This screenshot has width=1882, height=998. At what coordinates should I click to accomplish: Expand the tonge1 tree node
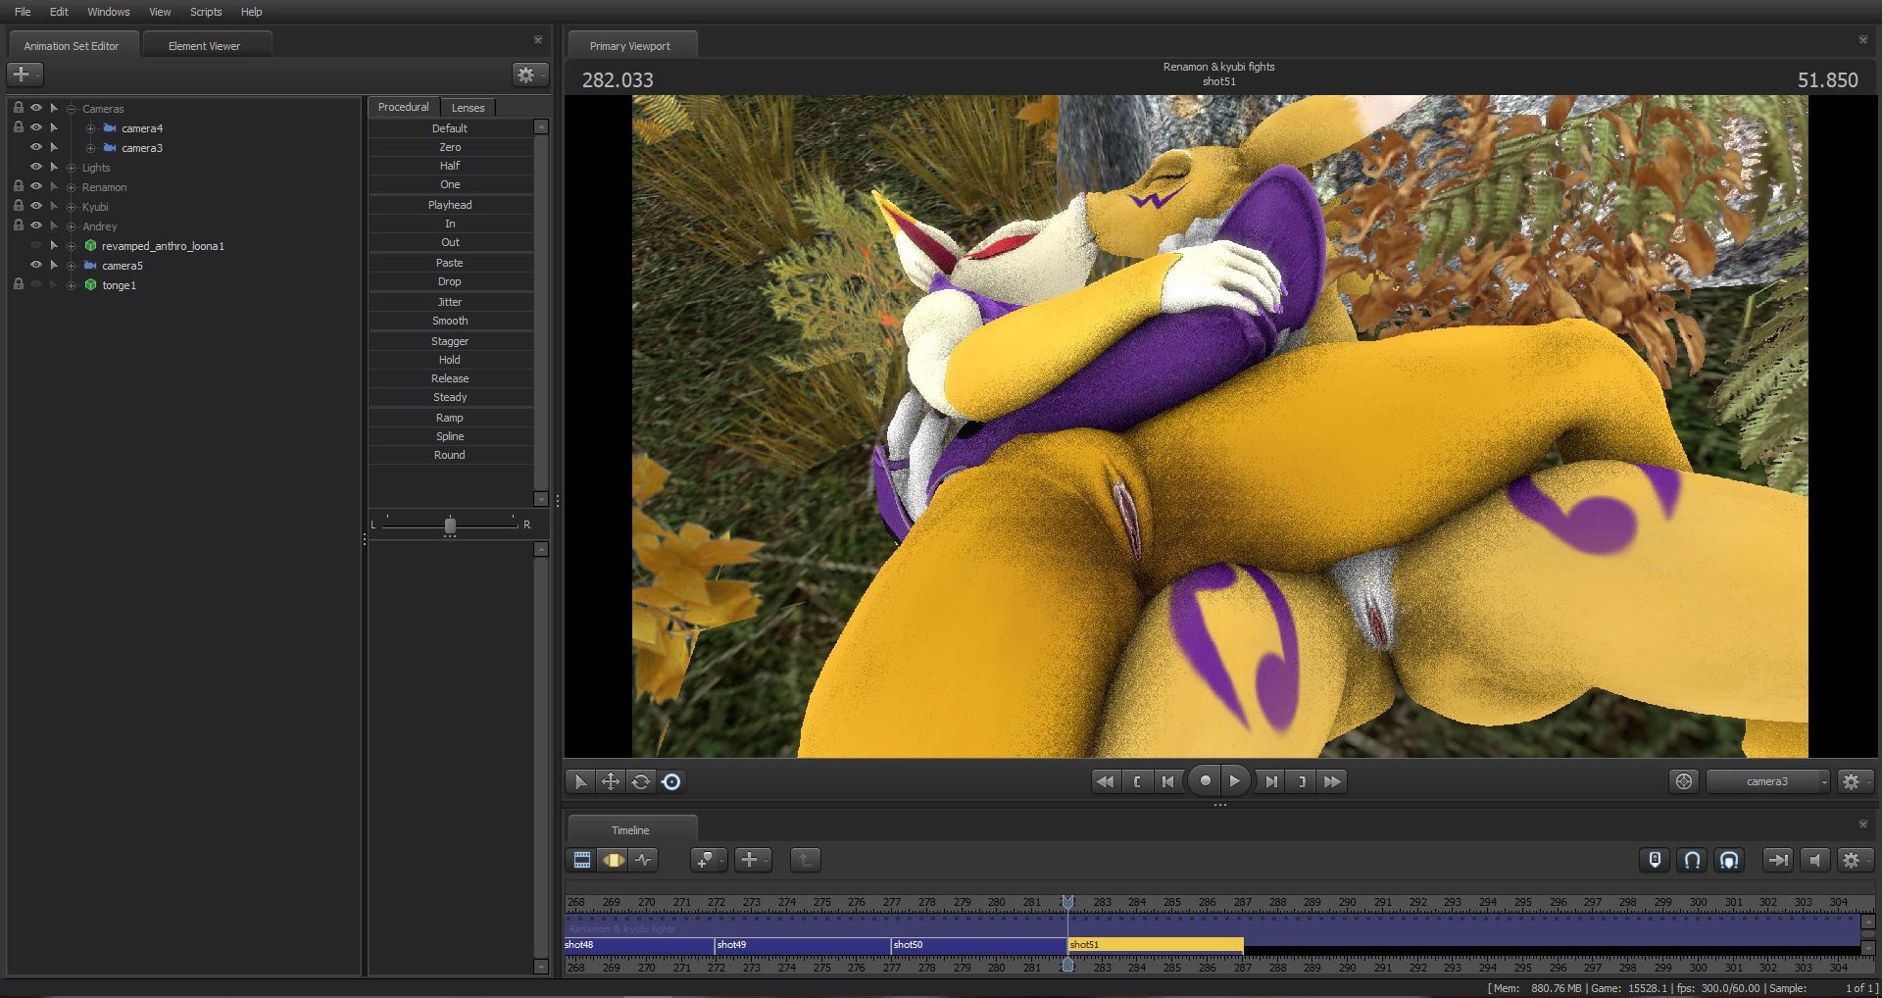click(x=72, y=285)
